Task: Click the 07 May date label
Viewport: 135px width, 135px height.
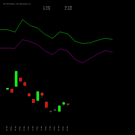Action: [x=20, y=128]
